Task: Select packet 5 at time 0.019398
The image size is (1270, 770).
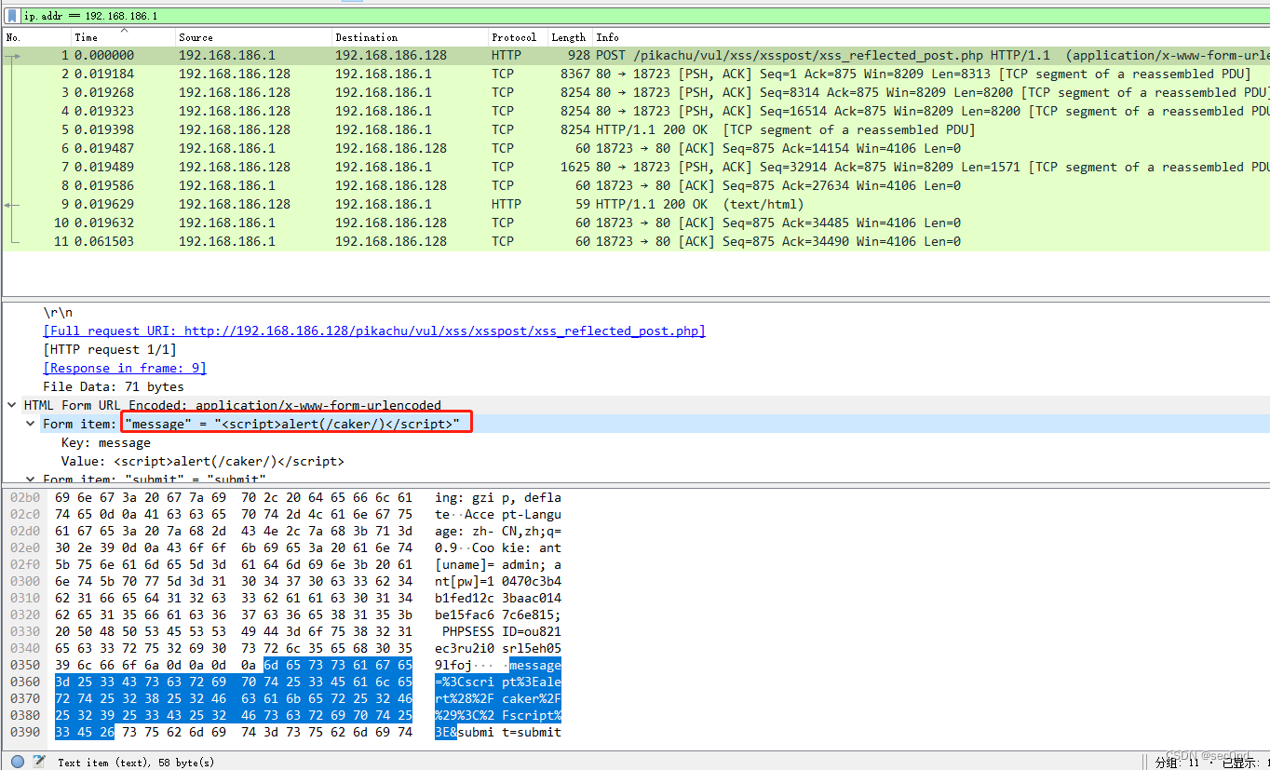Action: pyautogui.click(x=636, y=129)
